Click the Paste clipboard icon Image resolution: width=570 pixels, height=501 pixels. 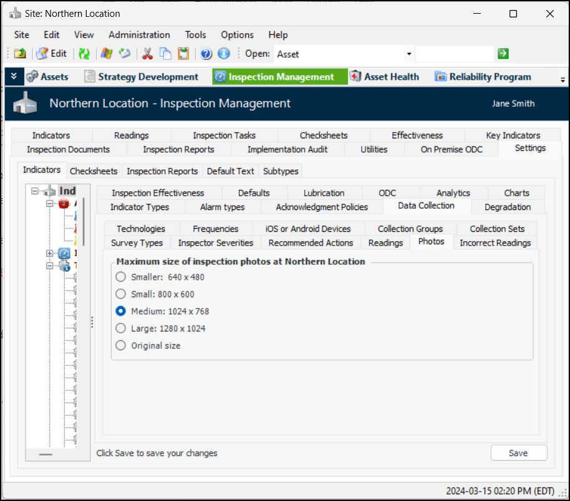pyautogui.click(x=183, y=54)
